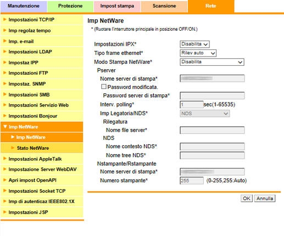Click the Nome tree NDS field
This screenshot has width=284, height=236.
212,155
